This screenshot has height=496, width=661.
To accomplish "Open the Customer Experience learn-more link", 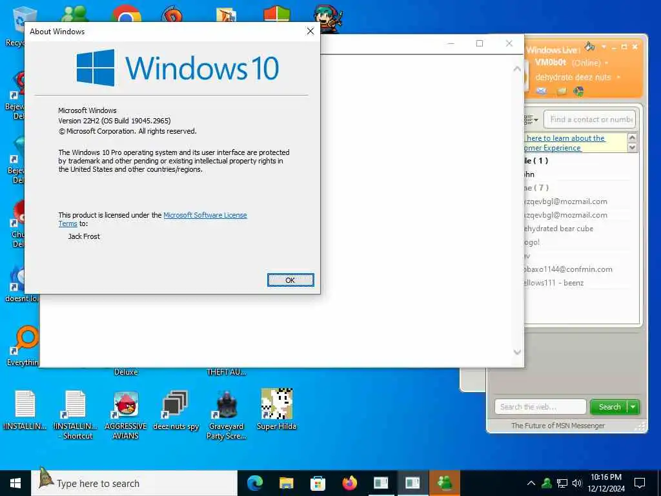I will 565,143.
